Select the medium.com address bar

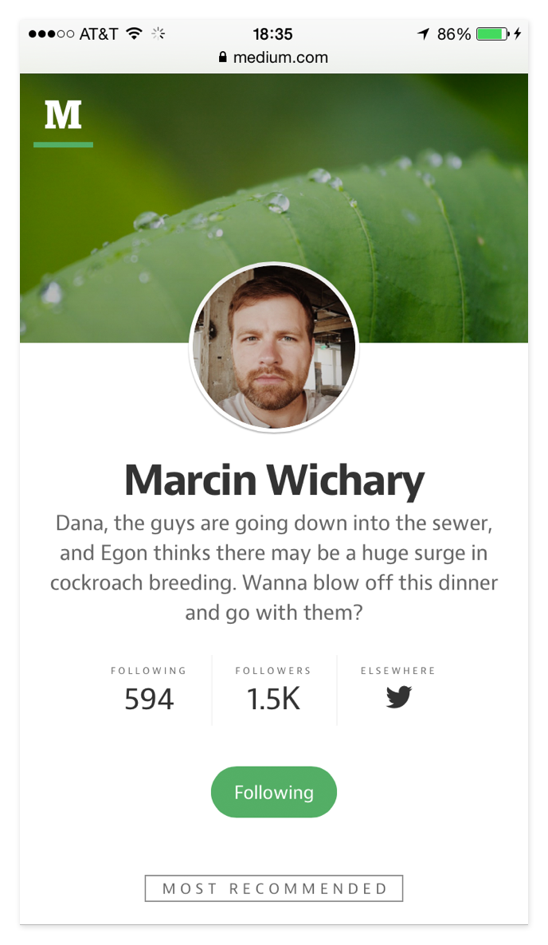[x=273, y=57]
